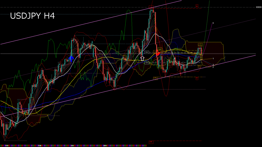Click the white up arrow marker
This screenshot has width=262, height=147.
click(x=142, y=58)
